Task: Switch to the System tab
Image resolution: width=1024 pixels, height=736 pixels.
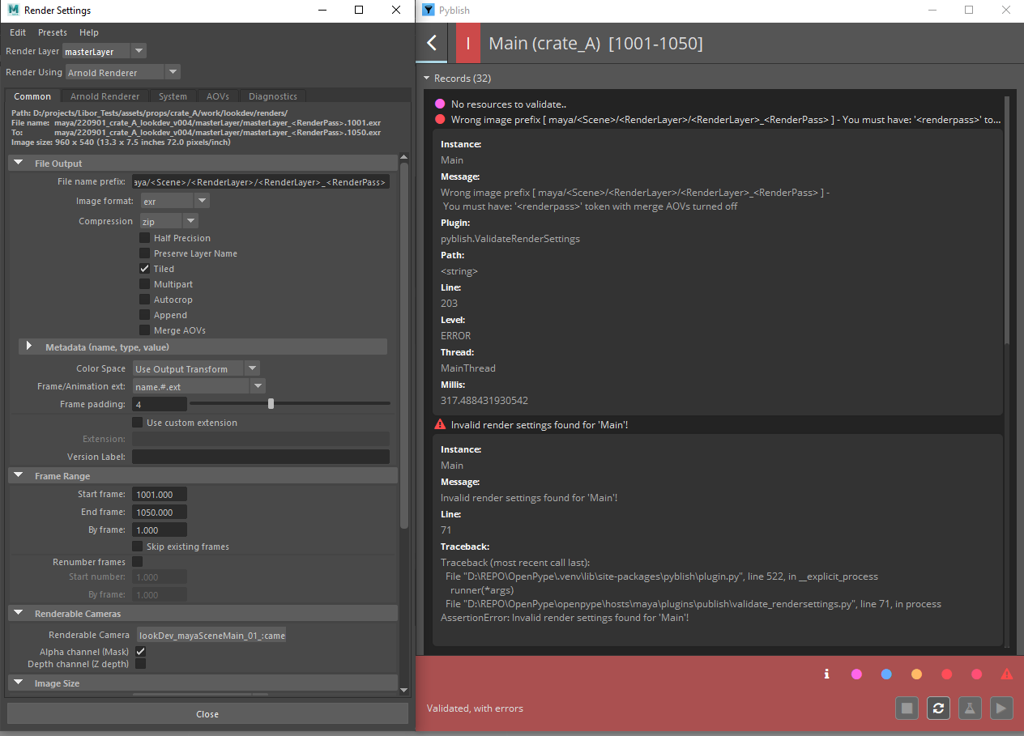Action: tap(173, 96)
